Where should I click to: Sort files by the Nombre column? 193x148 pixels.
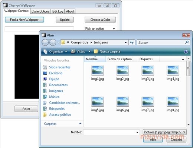click(x=95, y=59)
